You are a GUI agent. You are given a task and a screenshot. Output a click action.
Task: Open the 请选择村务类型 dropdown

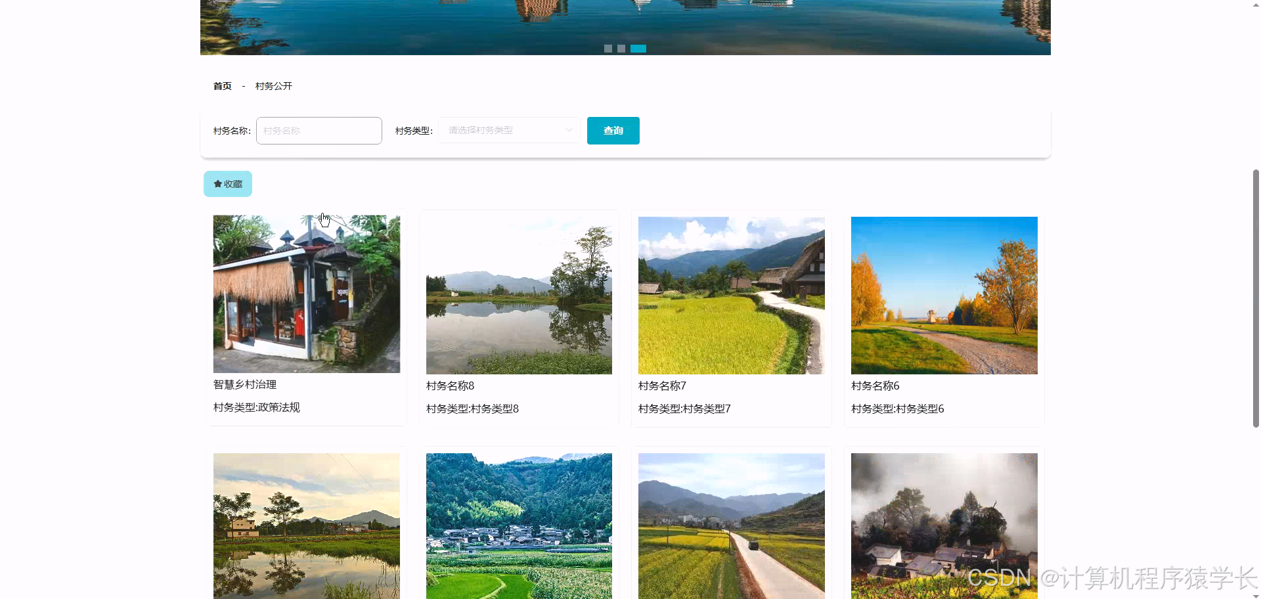pos(509,130)
